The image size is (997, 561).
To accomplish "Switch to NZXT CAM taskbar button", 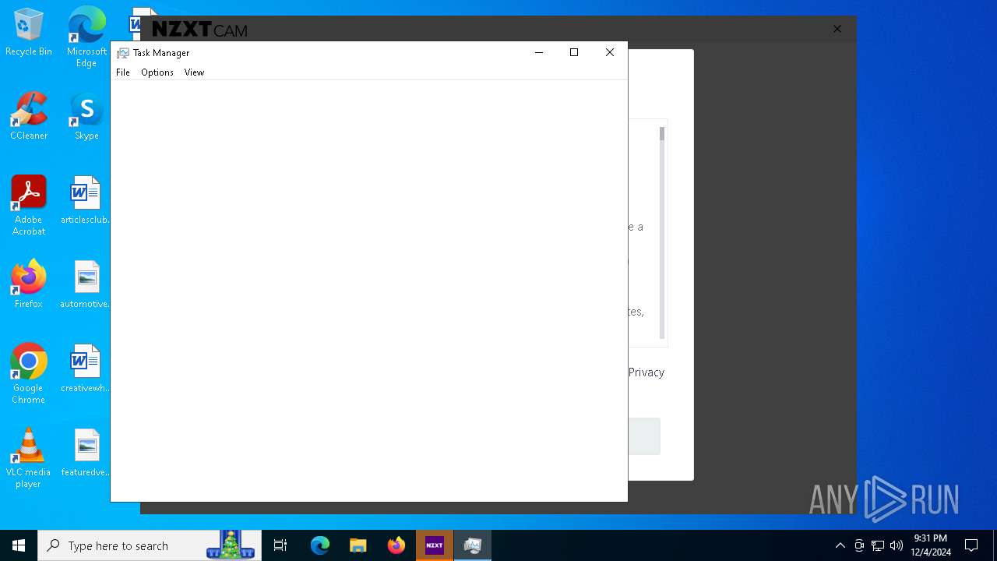I will tap(435, 545).
